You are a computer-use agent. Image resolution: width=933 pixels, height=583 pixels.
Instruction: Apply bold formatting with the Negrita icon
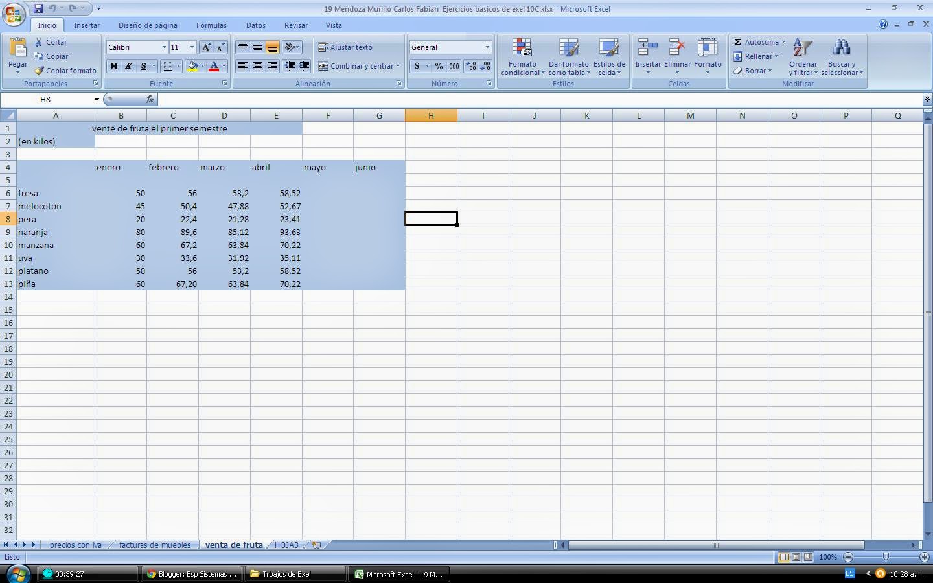[113, 65]
